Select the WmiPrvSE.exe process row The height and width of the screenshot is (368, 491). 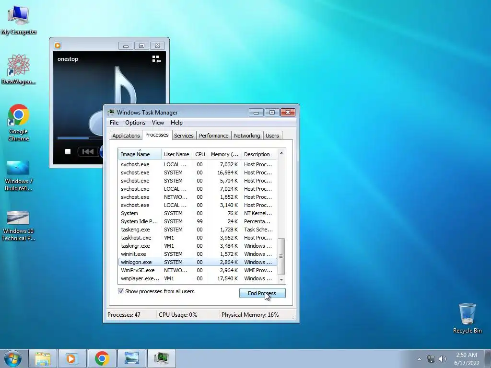point(198,270)
